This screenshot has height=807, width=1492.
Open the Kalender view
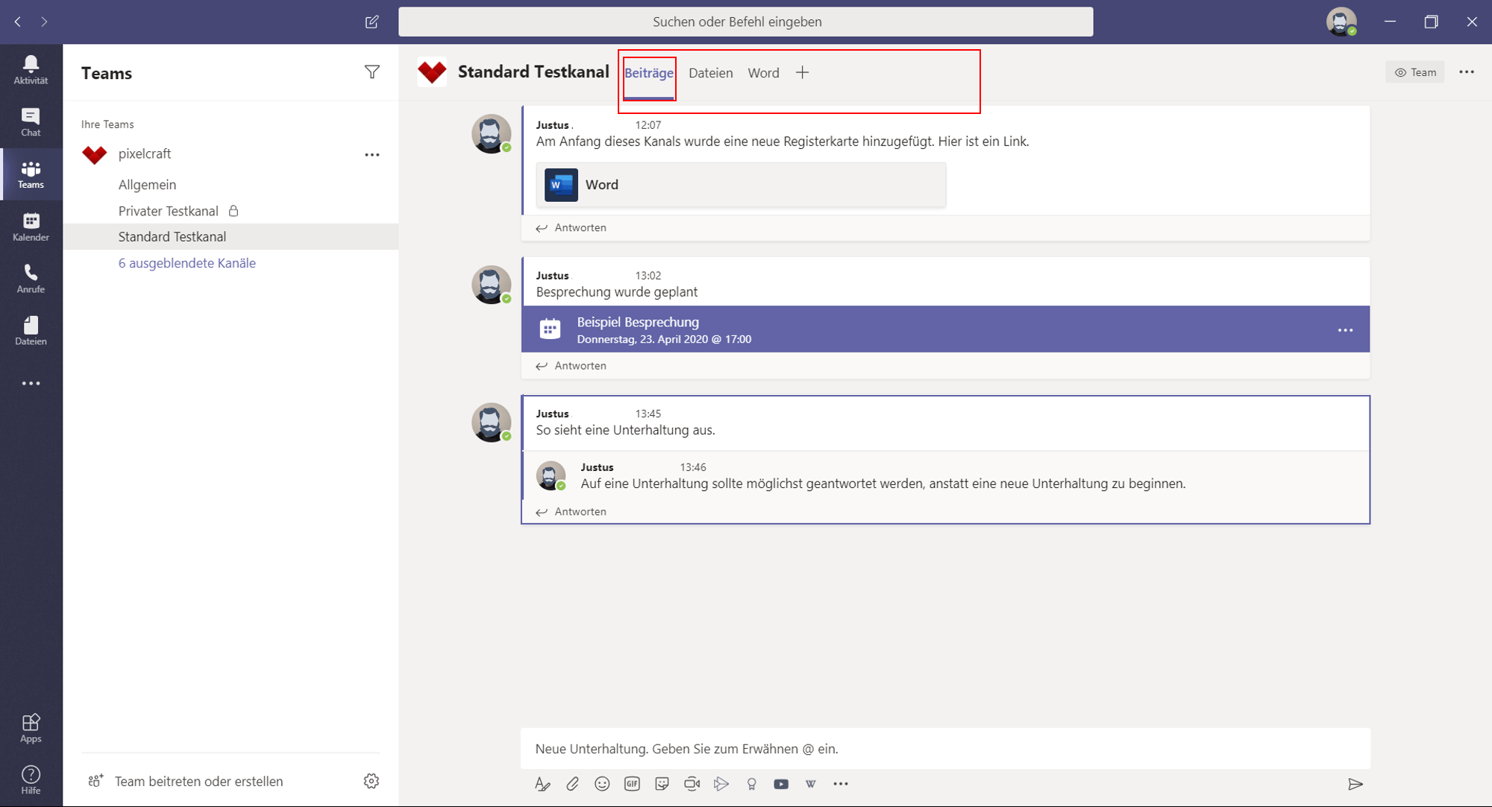(31, 227)
